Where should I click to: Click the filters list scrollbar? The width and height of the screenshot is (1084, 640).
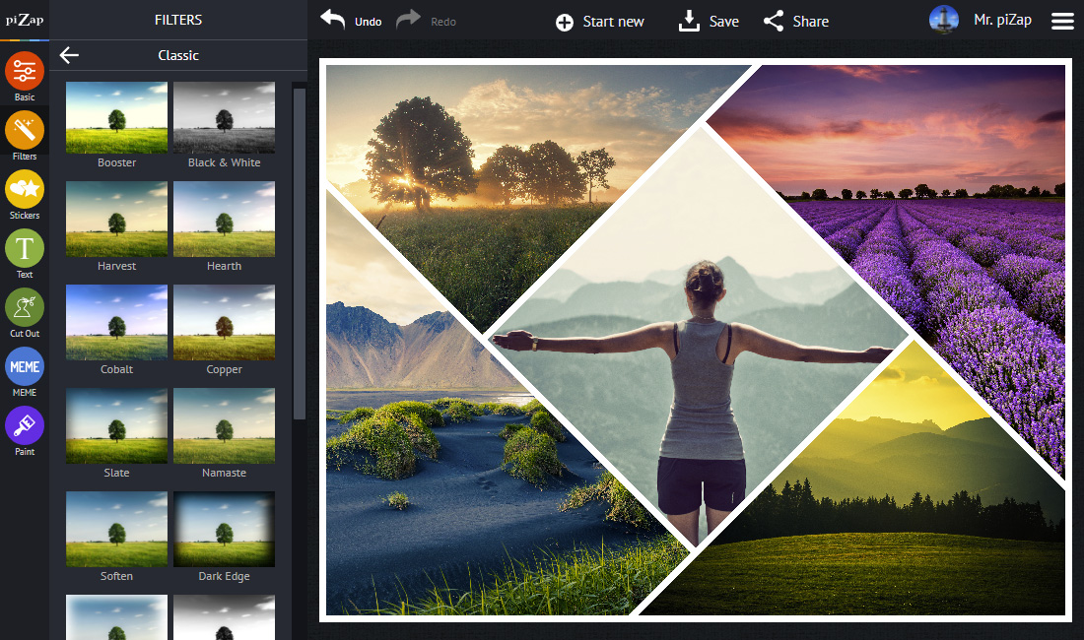coord(300,253)
